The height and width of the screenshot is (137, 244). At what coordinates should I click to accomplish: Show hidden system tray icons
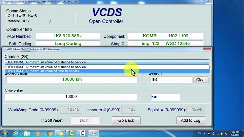[x=204, y=134]
